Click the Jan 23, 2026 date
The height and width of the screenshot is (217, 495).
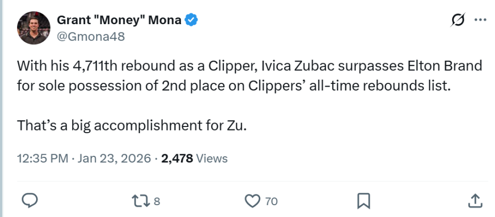(x=114, y=158)
